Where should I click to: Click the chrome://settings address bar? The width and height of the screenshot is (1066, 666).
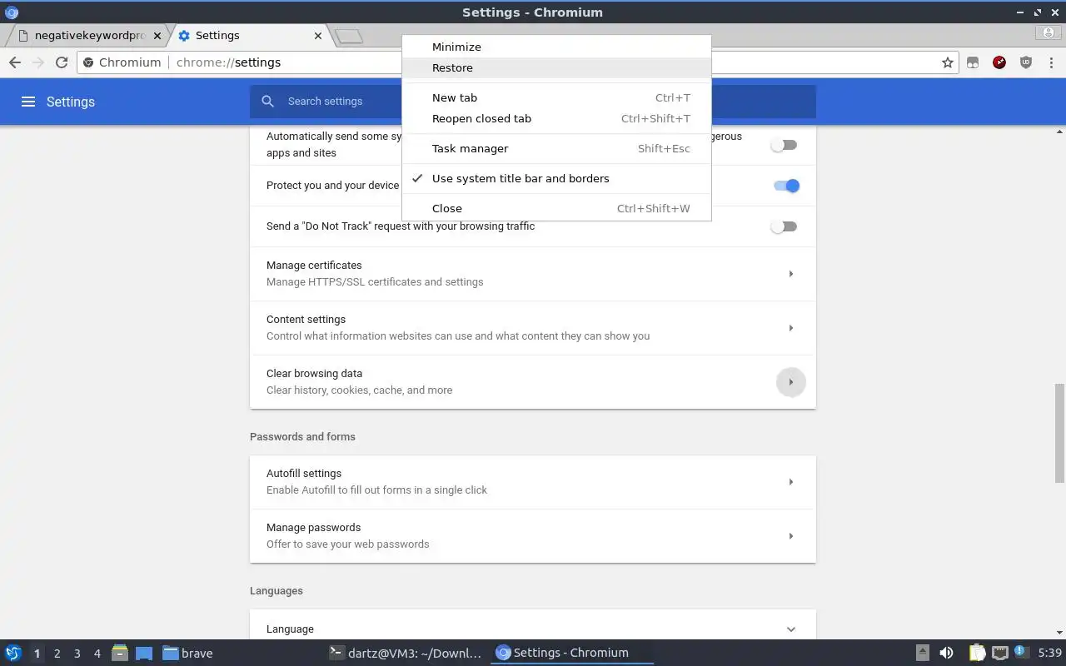tap(516, 62)
